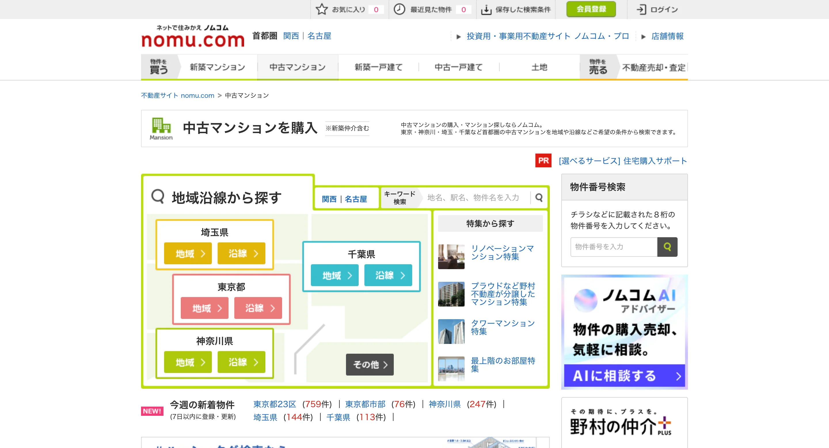Click AIに相談する banner button
Image resolution: width=829 pixels, height=448 pixels.
coord(624,376)
